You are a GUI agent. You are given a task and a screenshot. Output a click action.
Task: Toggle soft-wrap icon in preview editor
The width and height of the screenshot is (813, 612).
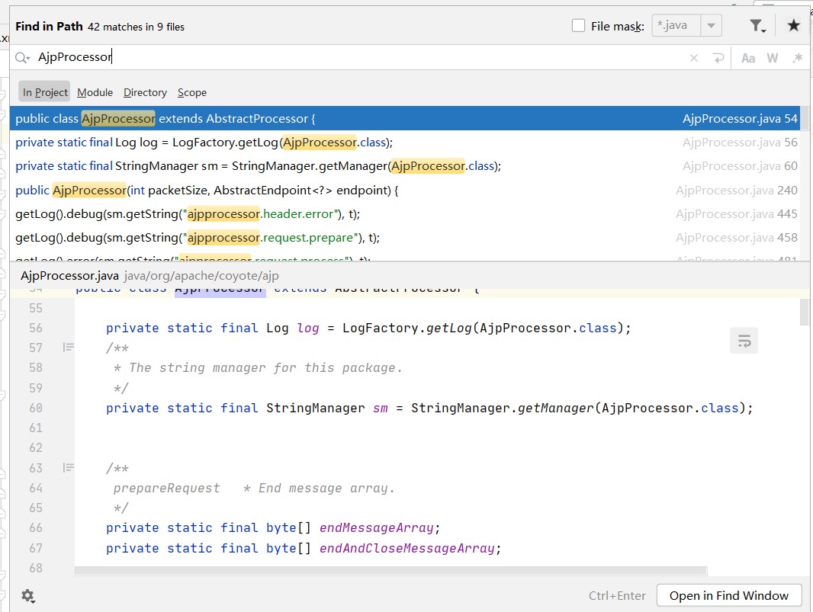click(744, 341)
